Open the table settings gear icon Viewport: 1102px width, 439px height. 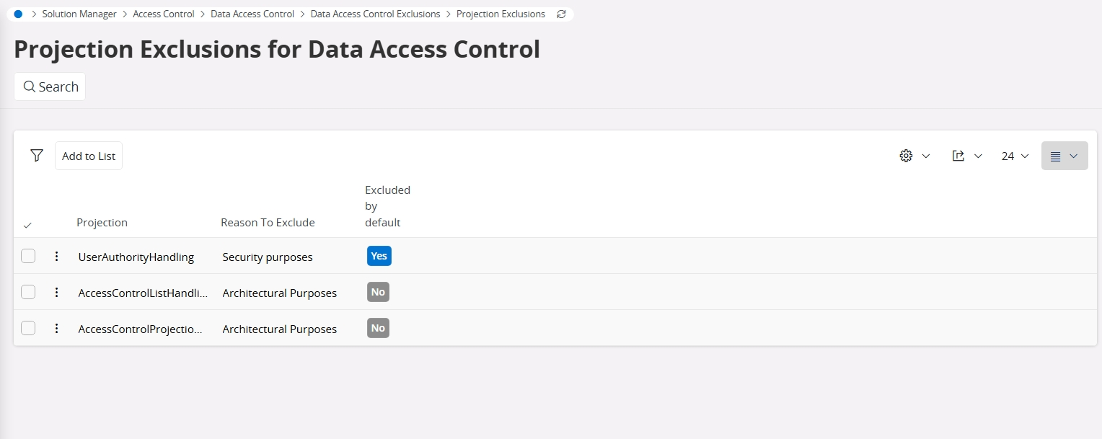(907, 156)
